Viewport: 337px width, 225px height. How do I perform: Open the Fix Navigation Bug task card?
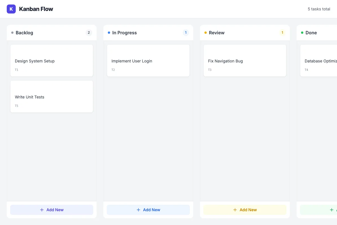coord(245,60)
